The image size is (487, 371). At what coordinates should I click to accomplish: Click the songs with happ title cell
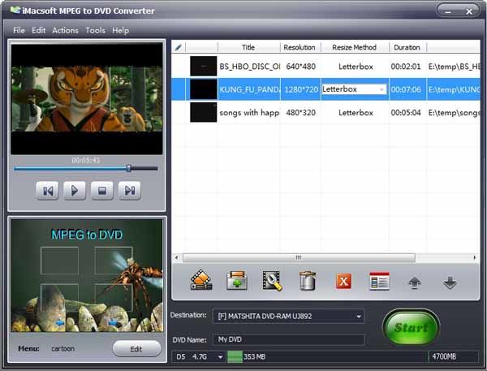pos(249,113)
